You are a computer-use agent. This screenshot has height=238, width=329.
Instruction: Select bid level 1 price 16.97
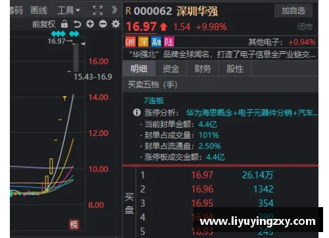pos(202,175)
